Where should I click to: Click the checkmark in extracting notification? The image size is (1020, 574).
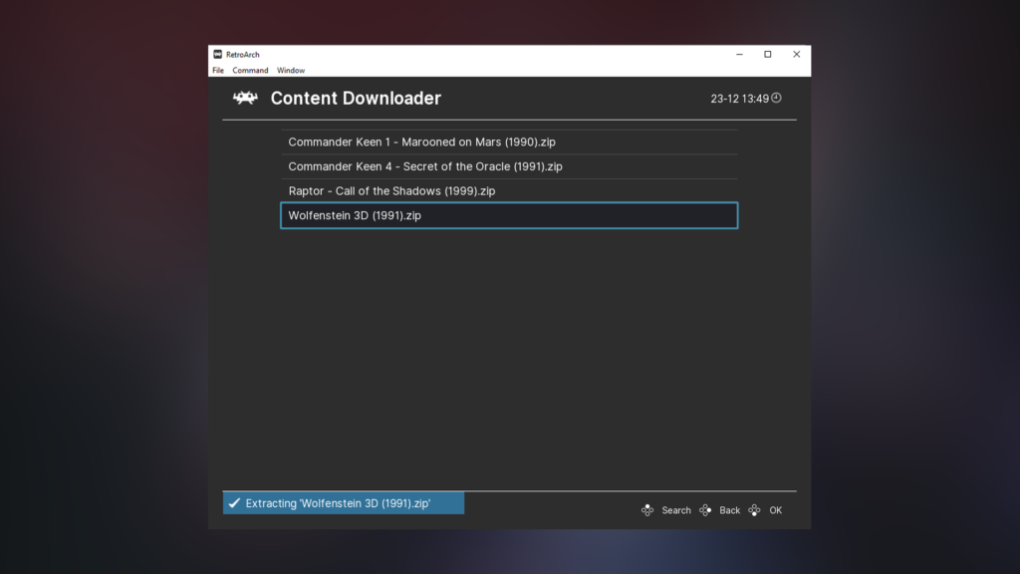(x=234, y=503)
